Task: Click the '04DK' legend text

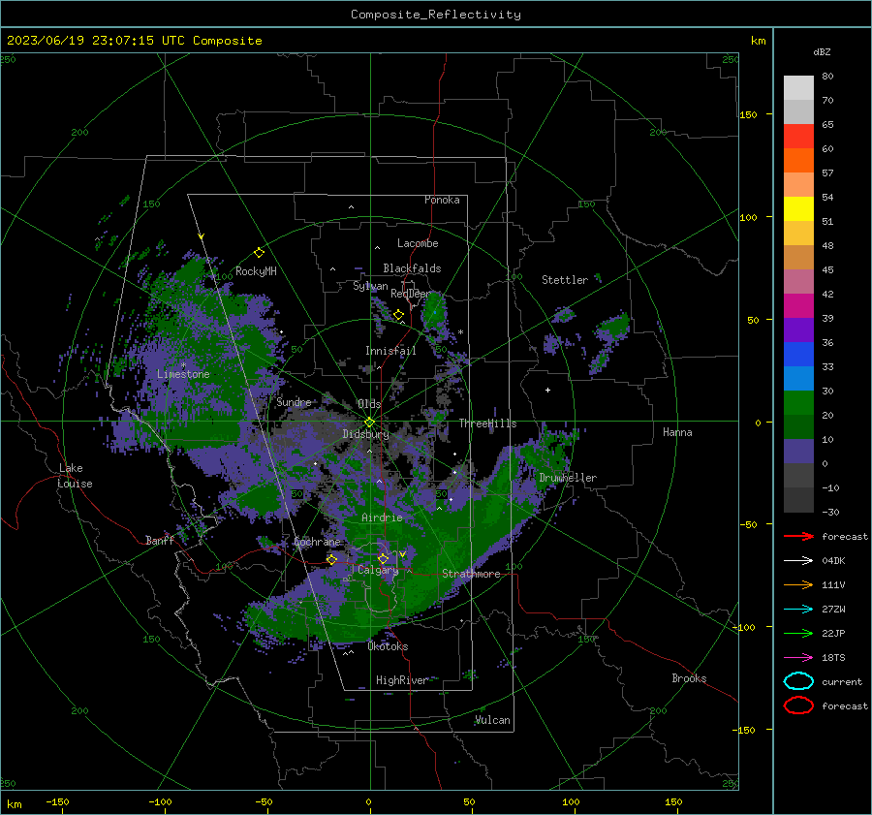Action: tap(833, 561)
